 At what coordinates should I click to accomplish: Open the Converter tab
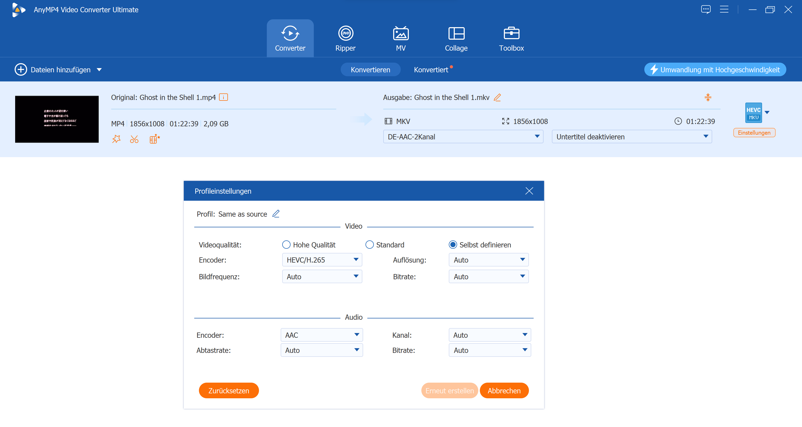(290, 38)
